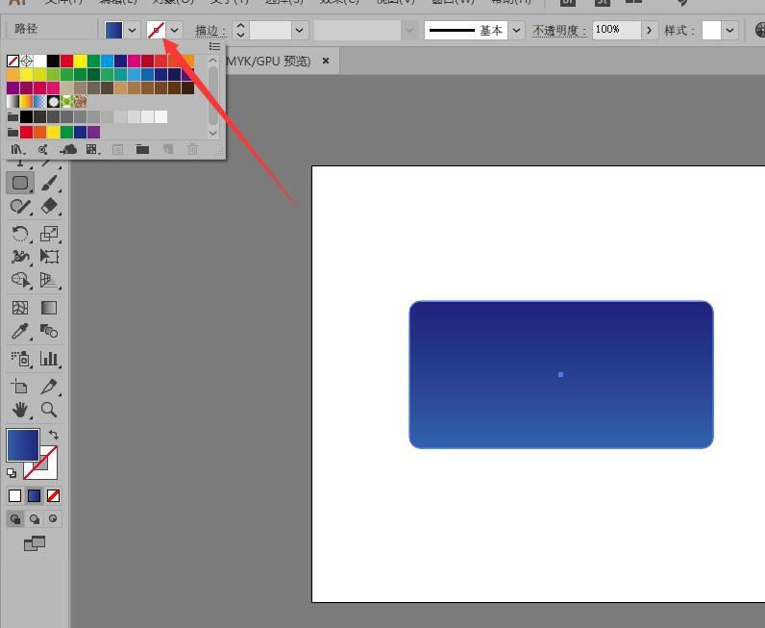Activate the Eyedropper tool
The height and width of the screenshot is (628, 765).
click(20, 332)
